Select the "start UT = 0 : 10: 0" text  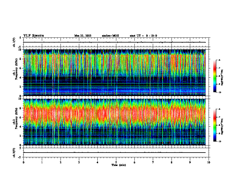click(143, 36)
